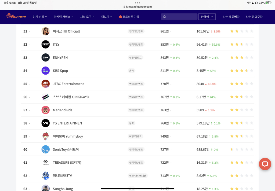Open TREASURE (트레저) channel name link
The width and height of the screenshot is (275, 191).
coord(67,163)
